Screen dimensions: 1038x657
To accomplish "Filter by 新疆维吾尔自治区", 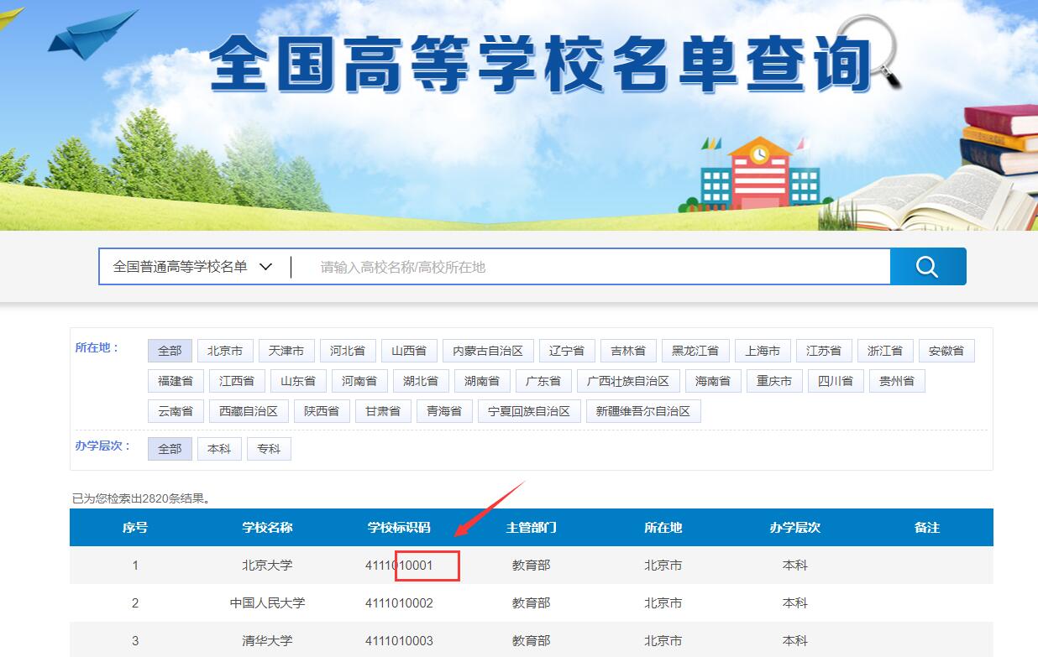I will pyautogui.click(x=643, y=411).
